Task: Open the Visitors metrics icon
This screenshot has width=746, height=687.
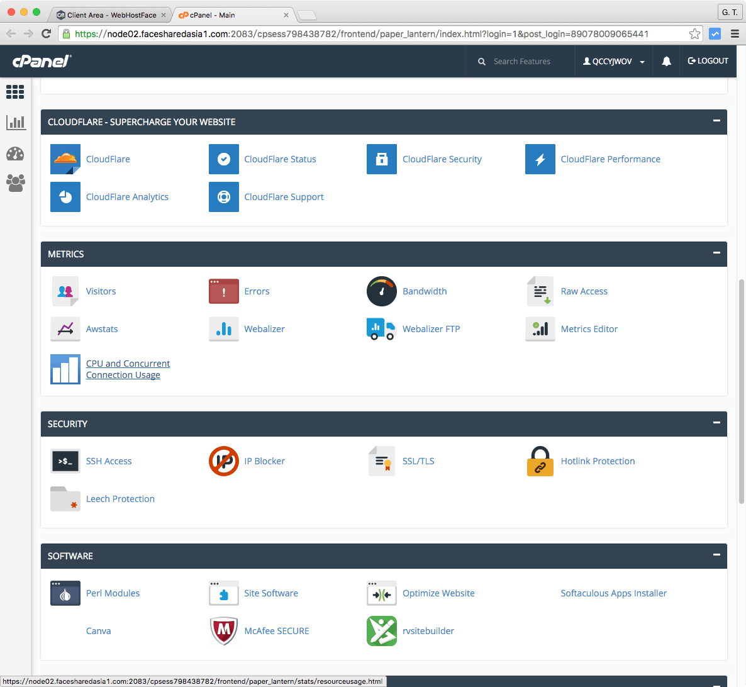Action: click(65, 291)
